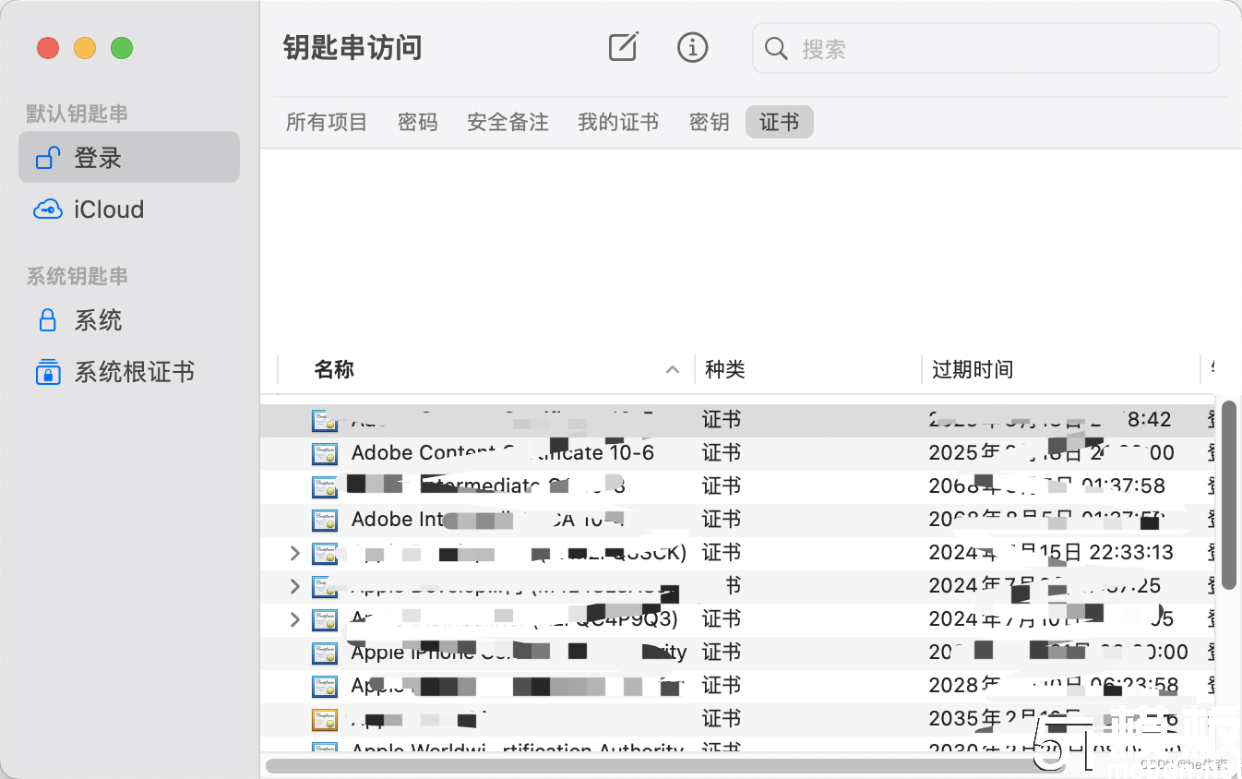Click the compose new item icon

(x=624, y=47)
